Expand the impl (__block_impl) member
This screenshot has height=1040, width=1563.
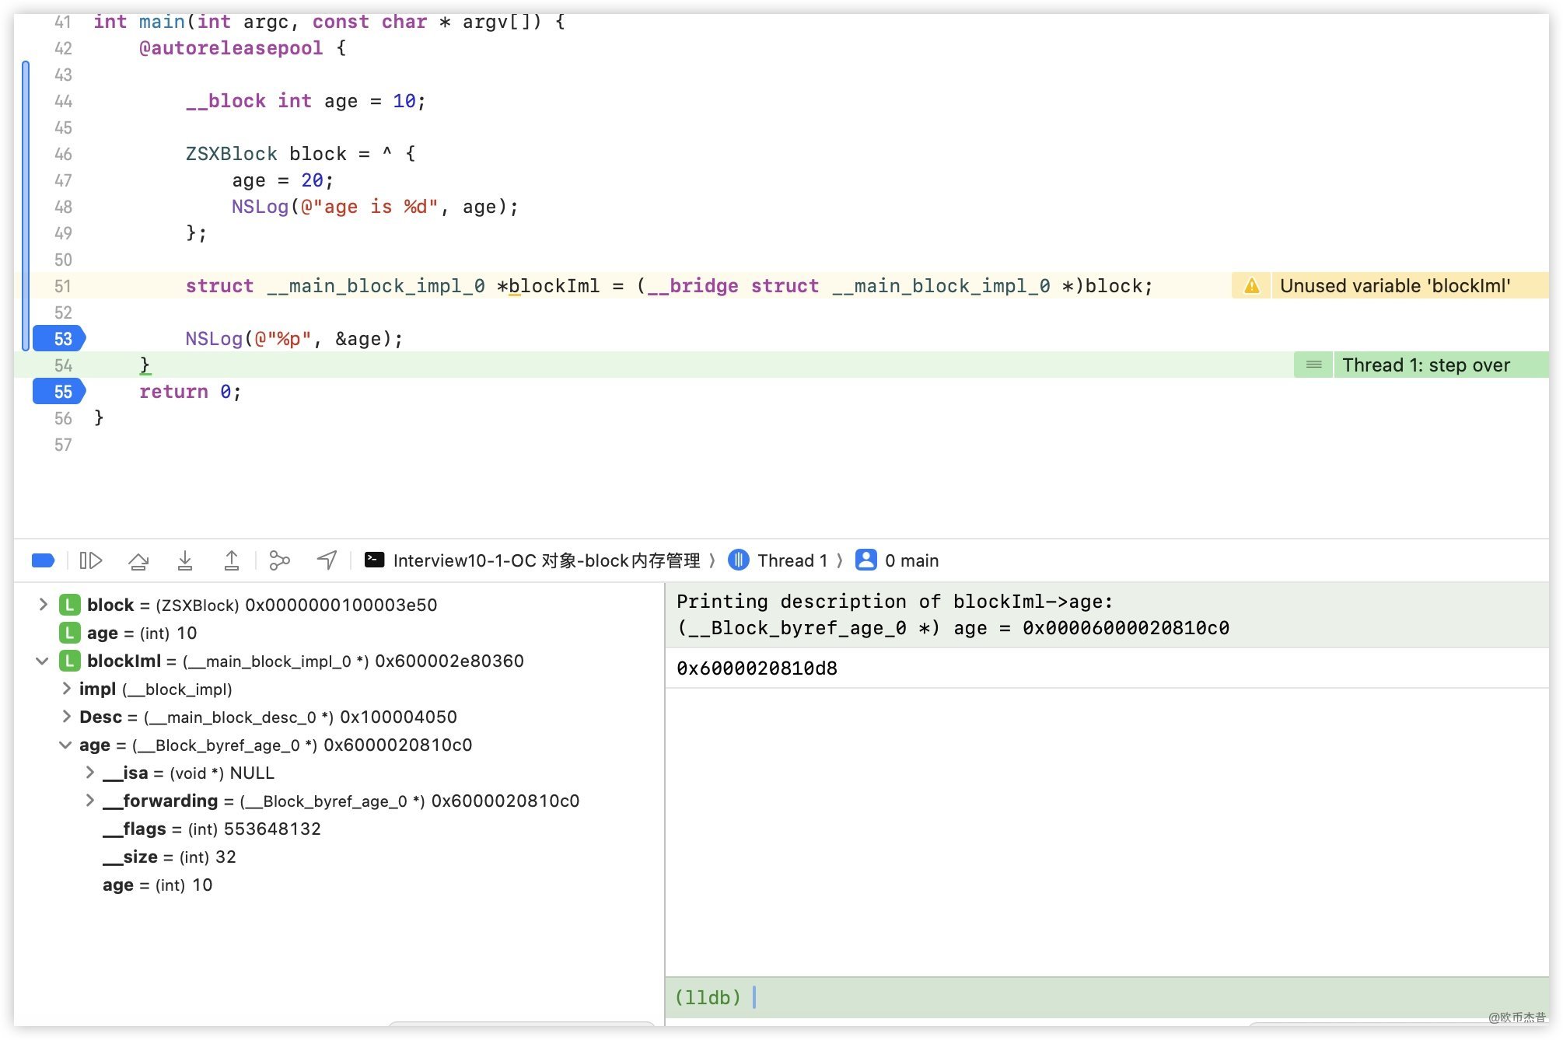pyautogui.click(x=67, y=689)
